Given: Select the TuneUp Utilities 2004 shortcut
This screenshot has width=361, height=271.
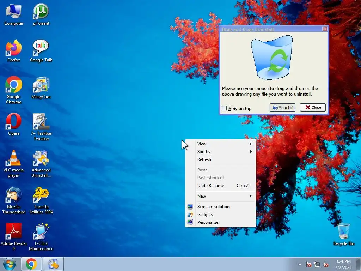Looking at the screenshot, I should [x=41, y=200].
